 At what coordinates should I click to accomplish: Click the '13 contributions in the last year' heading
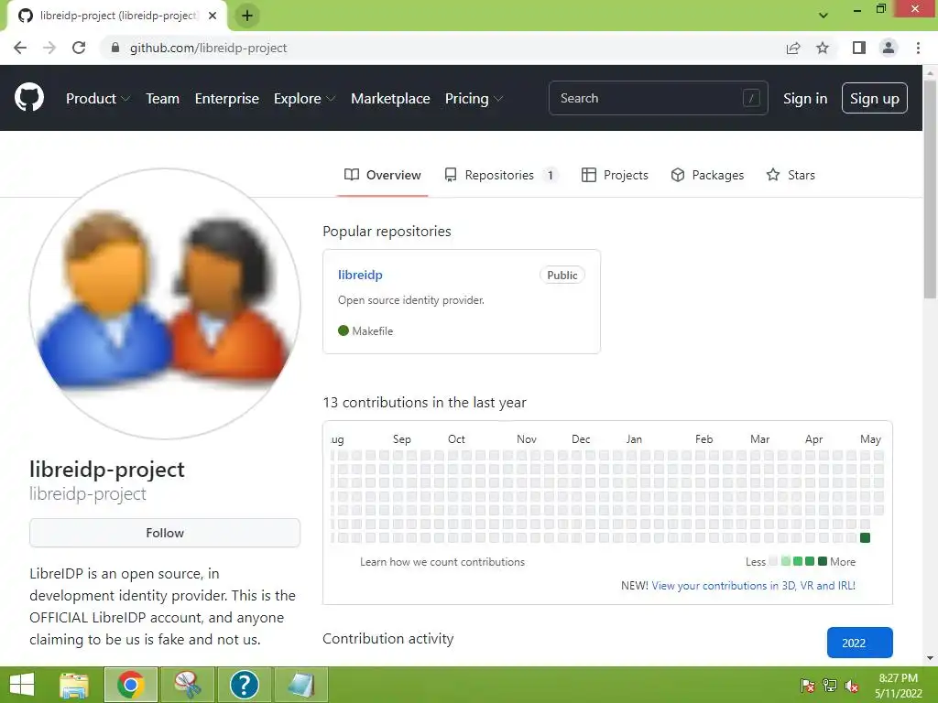tap(424, 403)
